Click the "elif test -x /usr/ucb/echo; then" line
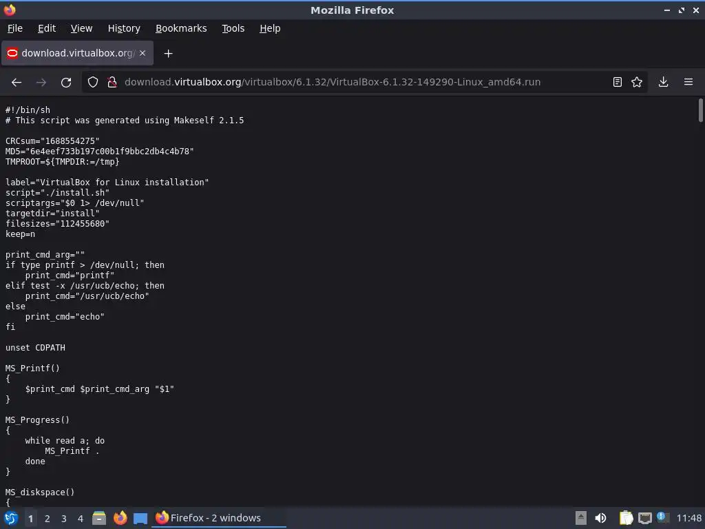 click(85, 286)
